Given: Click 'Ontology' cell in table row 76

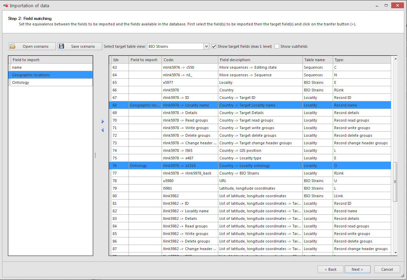Looking at the screenshot, I should (x=145, y=166).
